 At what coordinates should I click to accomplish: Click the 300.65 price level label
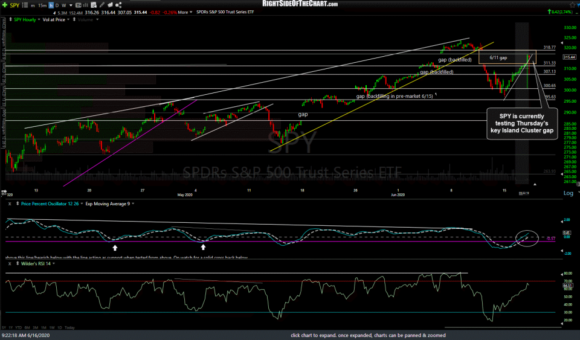[x=549, y=86]
